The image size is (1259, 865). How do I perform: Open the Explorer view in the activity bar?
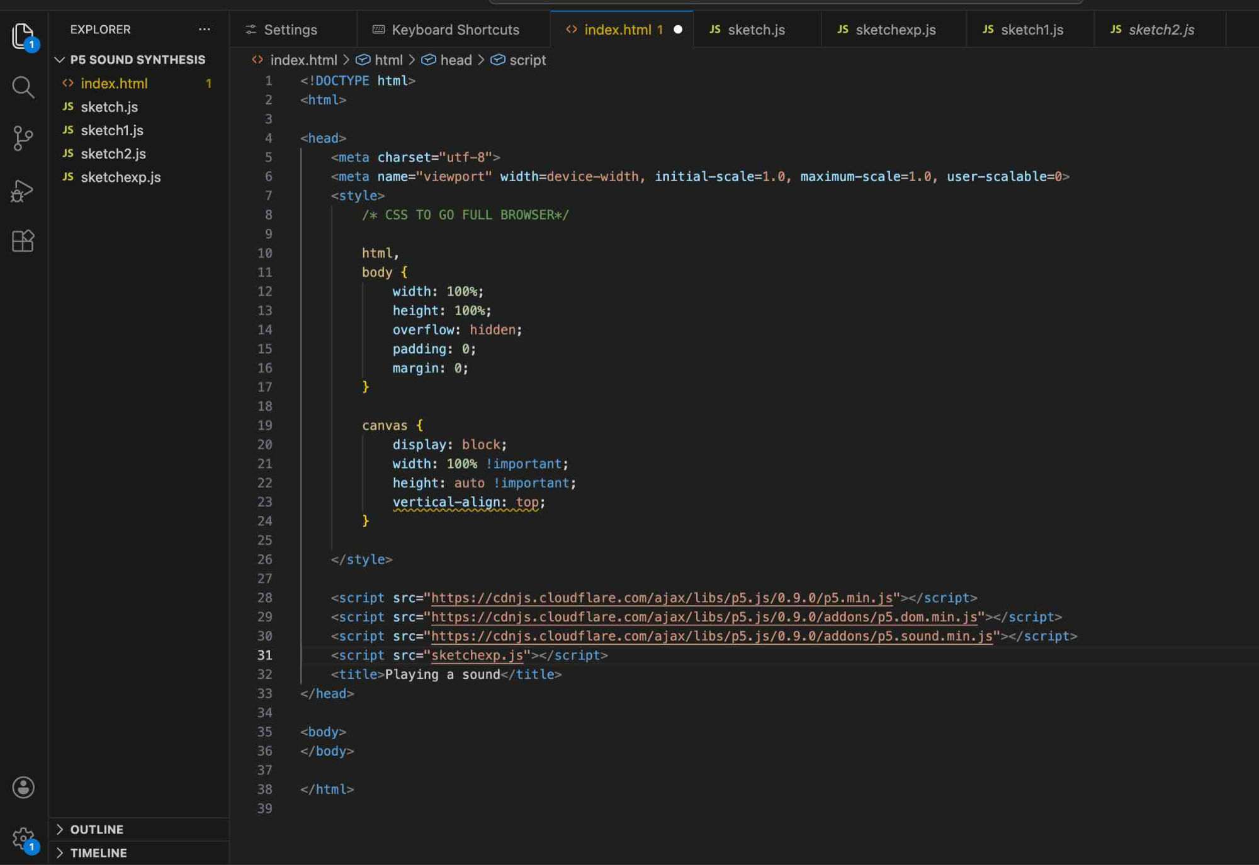point(23,36)
